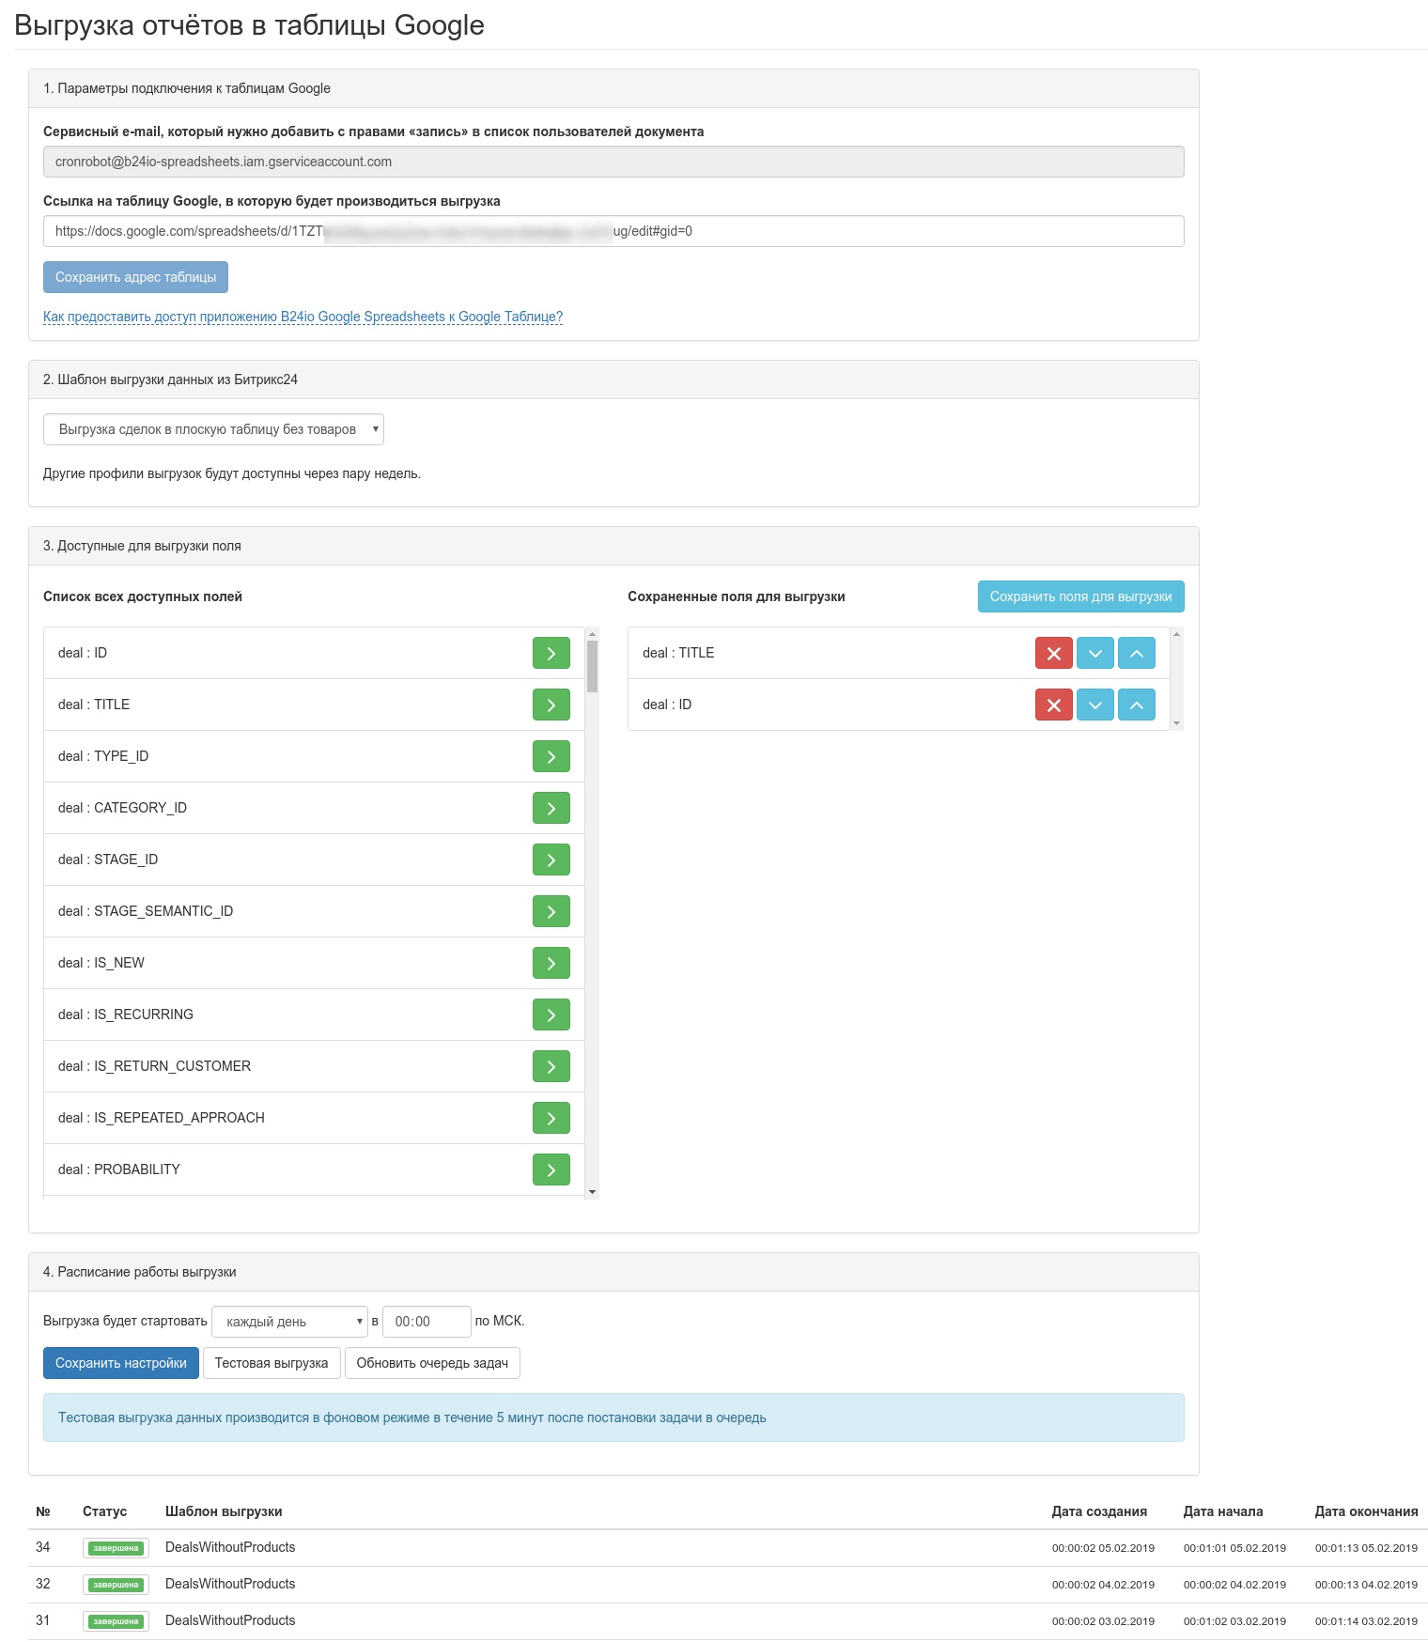Image resolution: width=1428 pixels, height=1642 pixels.
Task: Open the link about granting Google Sheets access
Action: (303, 317)
